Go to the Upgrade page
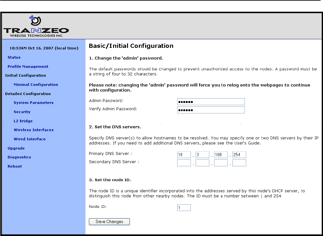This screenshot has height=236, width=323. click(x=16, y=148)
